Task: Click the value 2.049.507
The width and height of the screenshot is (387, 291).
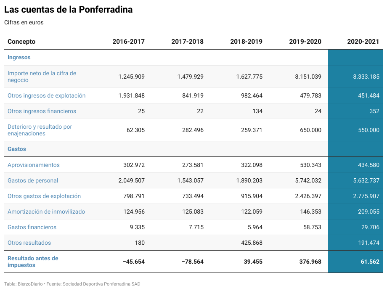Action: click(132, 180)
